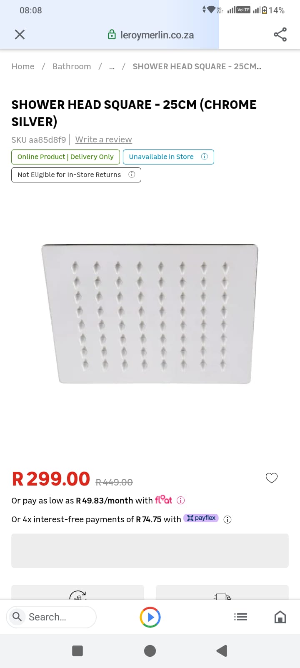300x668 pixels.
Task: Close the browser tab with X icon
Action: [x=20, y=35]
